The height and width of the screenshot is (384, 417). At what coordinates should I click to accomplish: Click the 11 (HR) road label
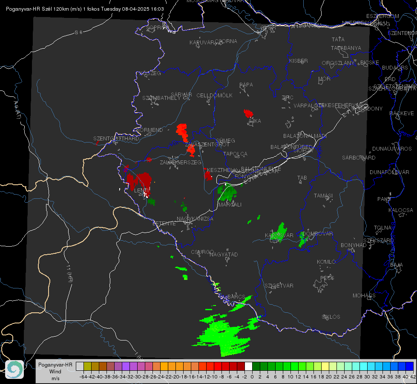pos(69,273)
